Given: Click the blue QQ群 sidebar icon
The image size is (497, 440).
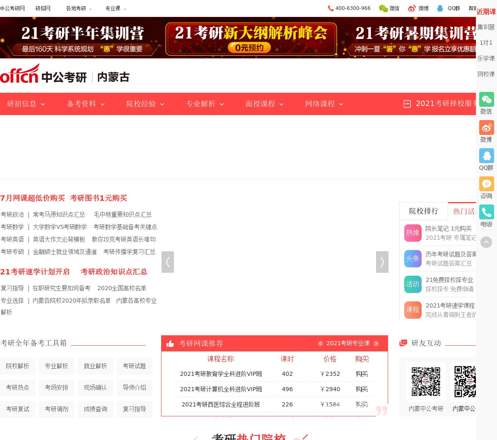Looking at the screenshot, I should coord(486,156).
